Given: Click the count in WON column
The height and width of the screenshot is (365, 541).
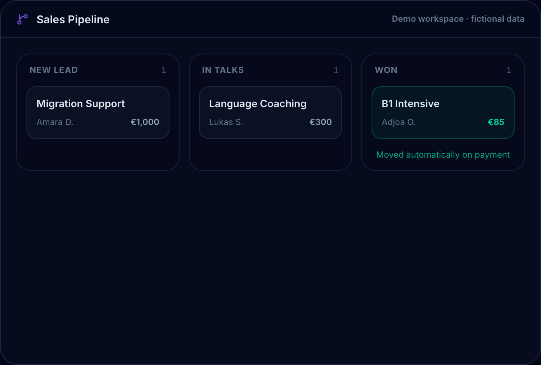Looking at the screenshot, I should pos(509,70).
